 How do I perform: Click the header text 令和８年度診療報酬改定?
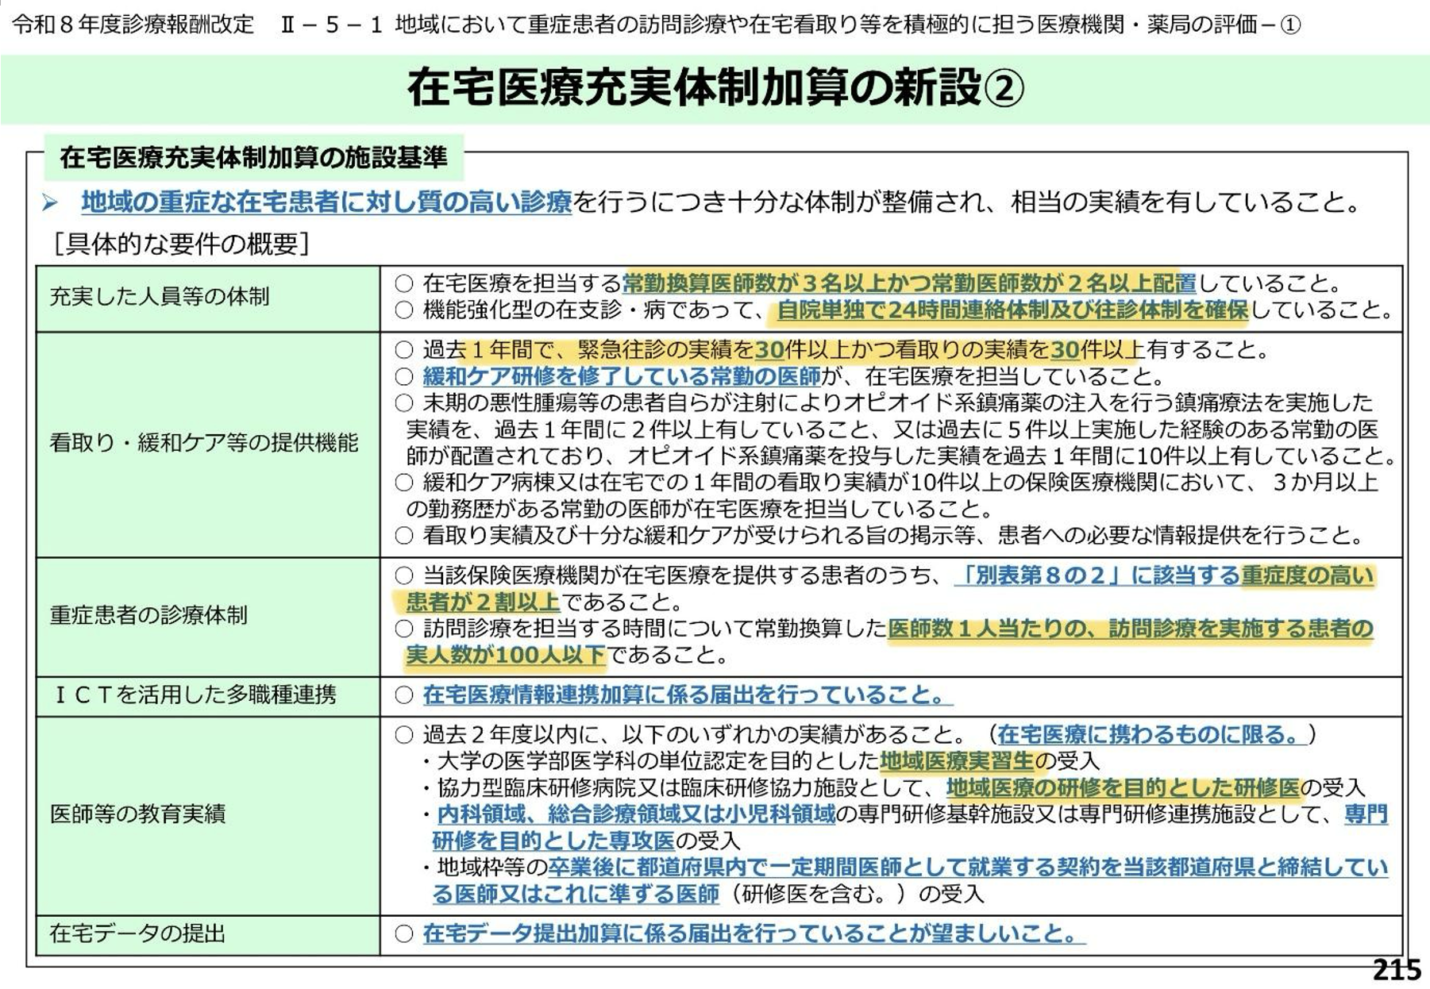(133, 25)
